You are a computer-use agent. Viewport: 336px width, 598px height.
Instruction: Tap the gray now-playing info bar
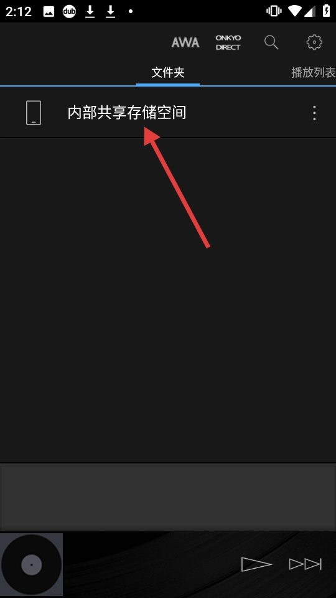point(168,497)
